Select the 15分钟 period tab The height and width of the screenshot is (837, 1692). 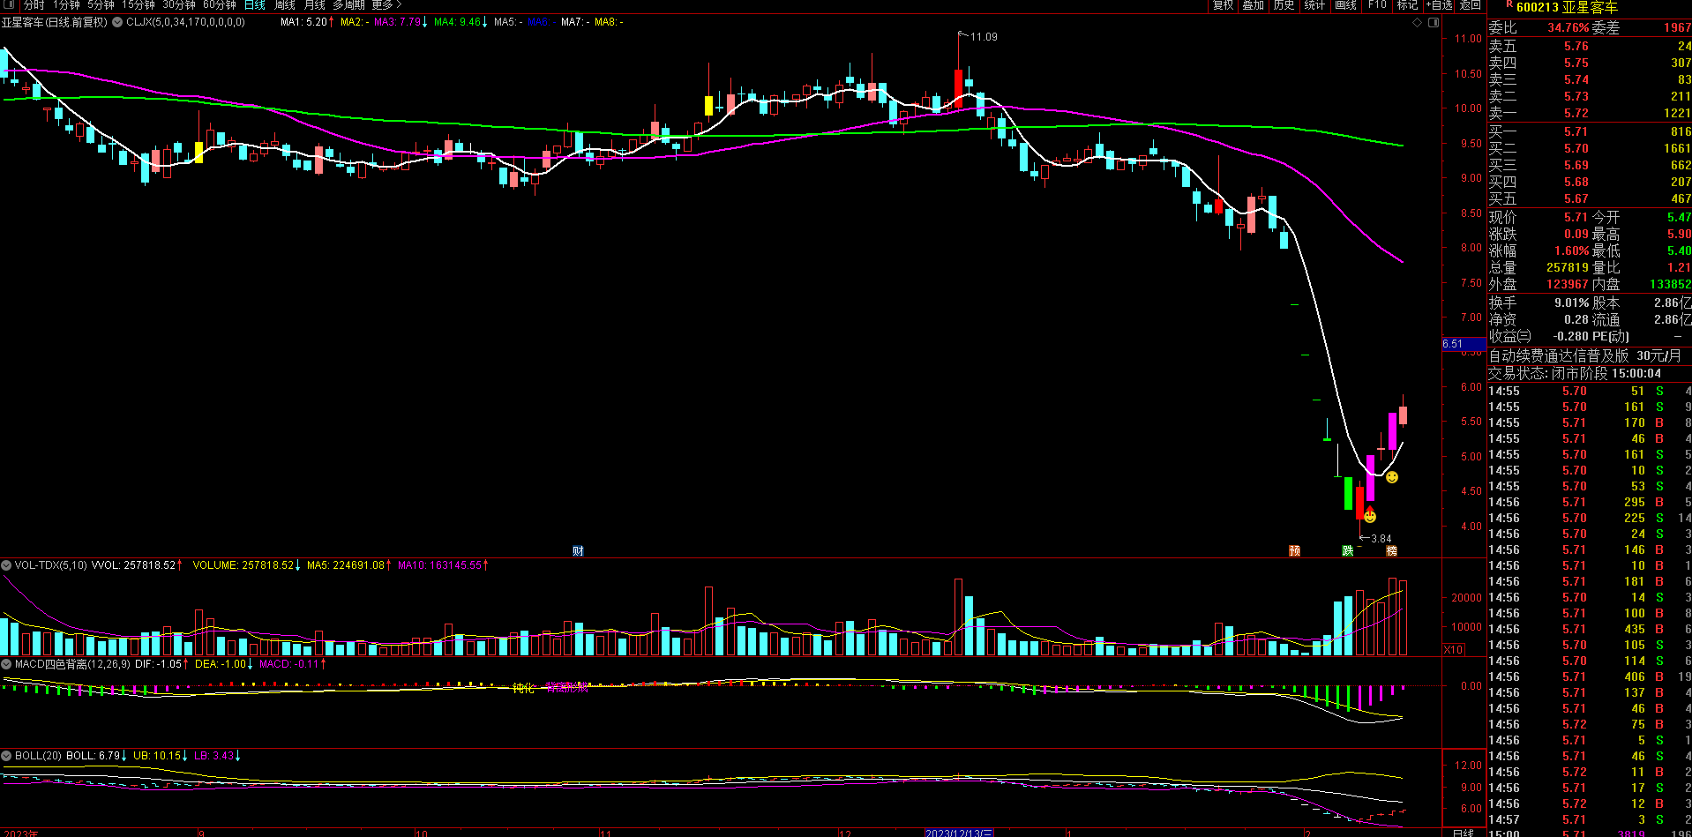pyautogui.click(x=139, y=5)
